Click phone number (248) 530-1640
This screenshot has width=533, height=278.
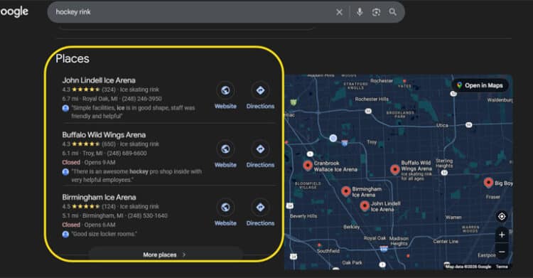coord(148,215)
